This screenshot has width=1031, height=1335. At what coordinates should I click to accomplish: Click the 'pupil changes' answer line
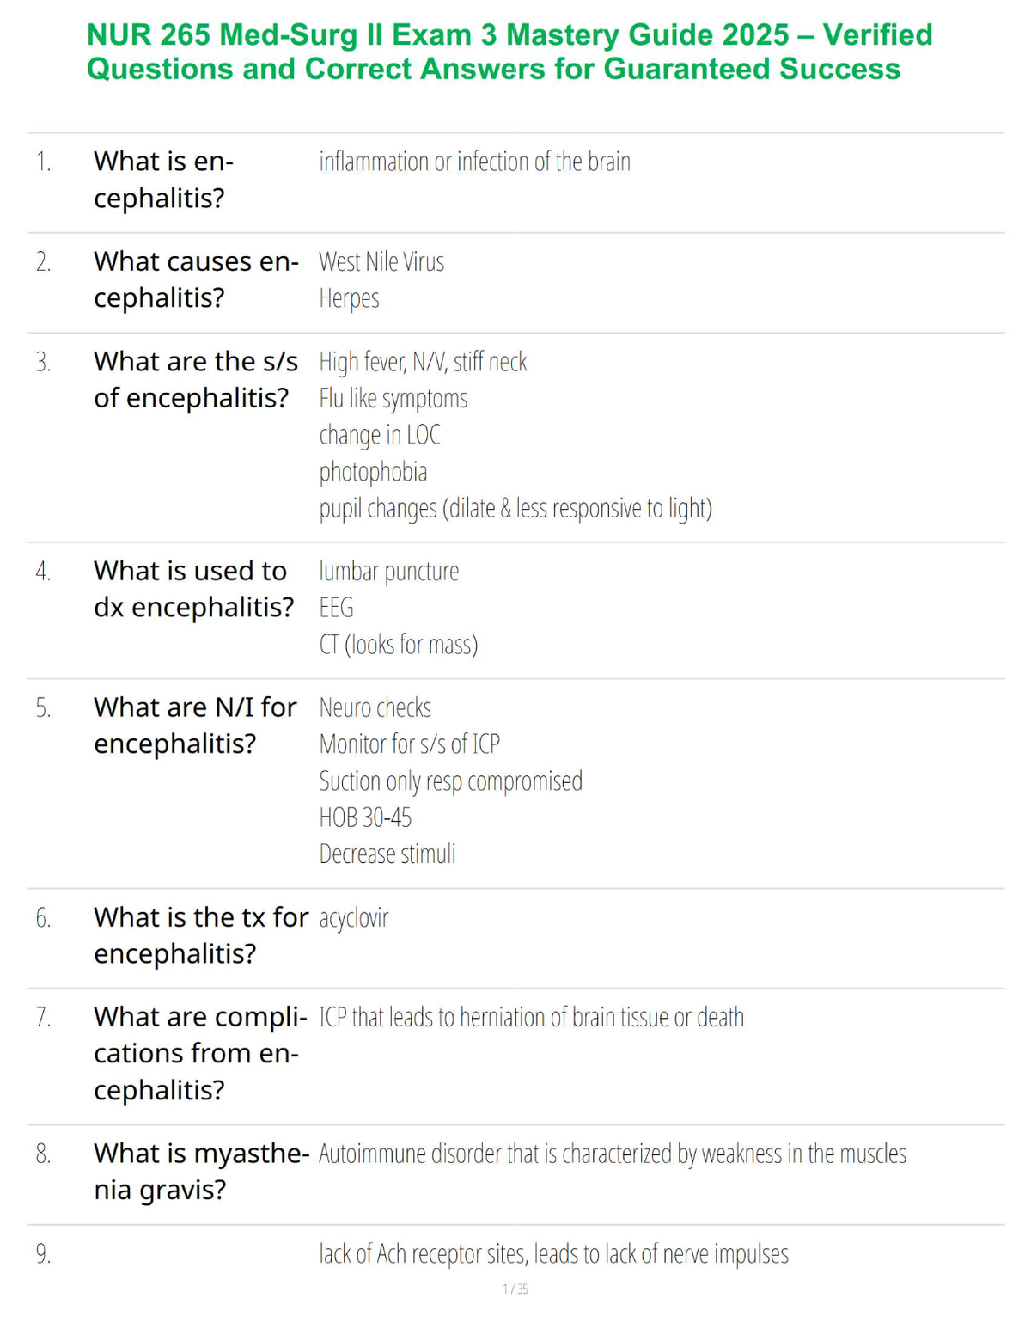[515, 508]
